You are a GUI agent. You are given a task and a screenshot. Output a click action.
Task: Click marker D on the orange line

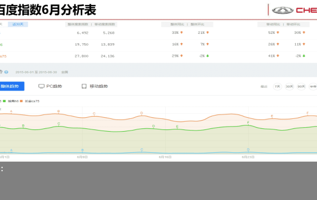click(x=142, y=113)
